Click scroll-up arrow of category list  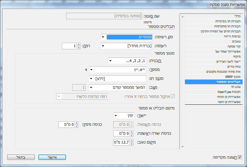click(x=183, y=16)
